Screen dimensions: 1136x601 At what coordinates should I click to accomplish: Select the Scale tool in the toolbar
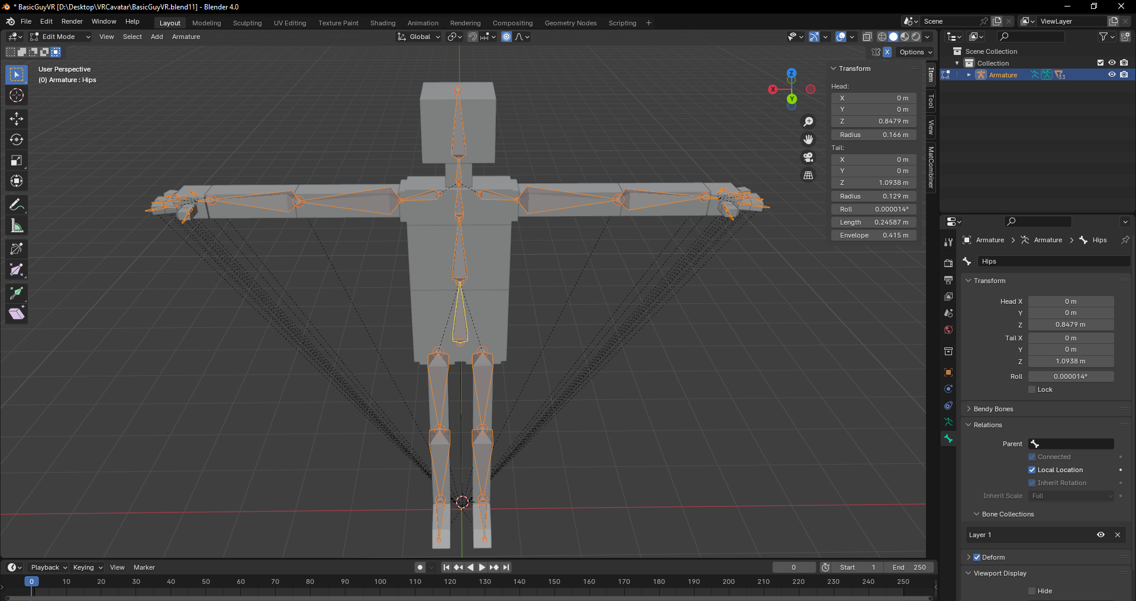[x=17, y=160]
